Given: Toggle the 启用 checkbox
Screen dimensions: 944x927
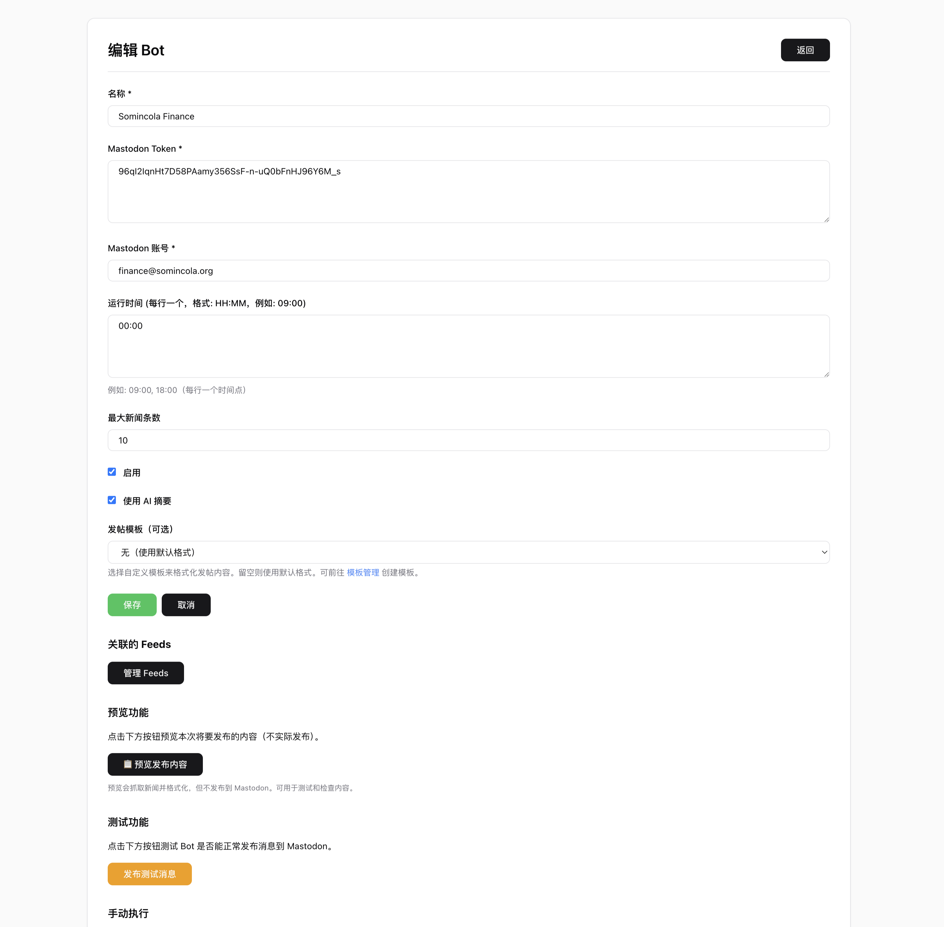Looking at the screenshot, I should pyautogui.click(x=112, y=472).
